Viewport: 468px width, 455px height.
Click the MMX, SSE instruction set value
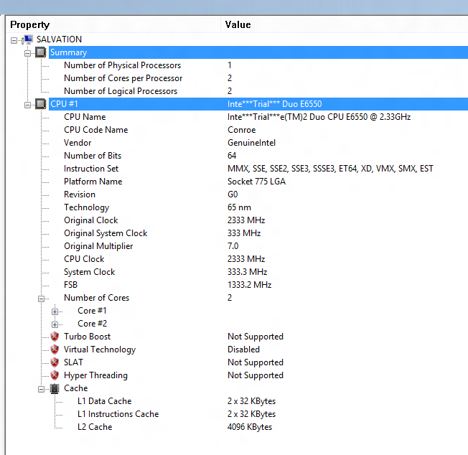pos(330,169)
